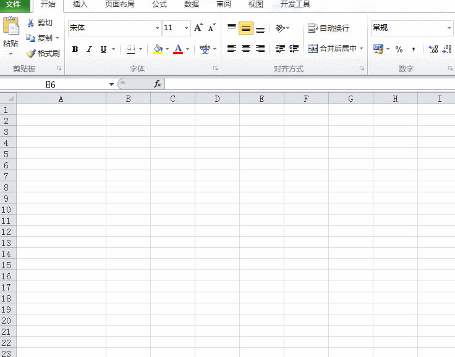Screen dimensions: 455x357
Task: Select all cells via corner button
Action: (x=8, y=99)
